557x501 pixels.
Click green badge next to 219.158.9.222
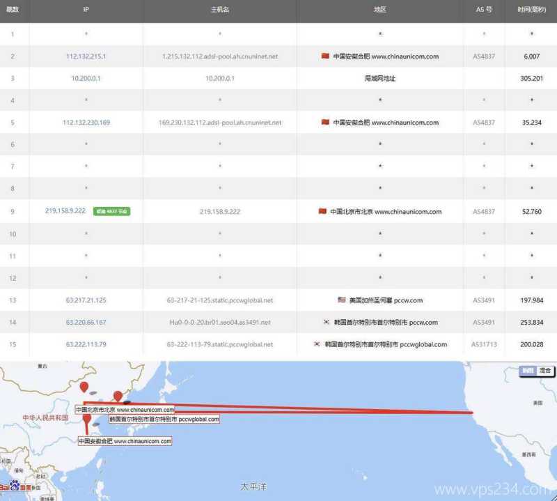[111, 211]
